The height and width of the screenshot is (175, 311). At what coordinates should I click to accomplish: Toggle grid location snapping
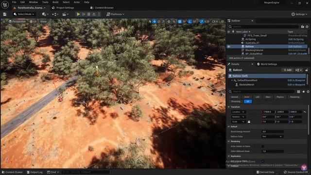180,21
